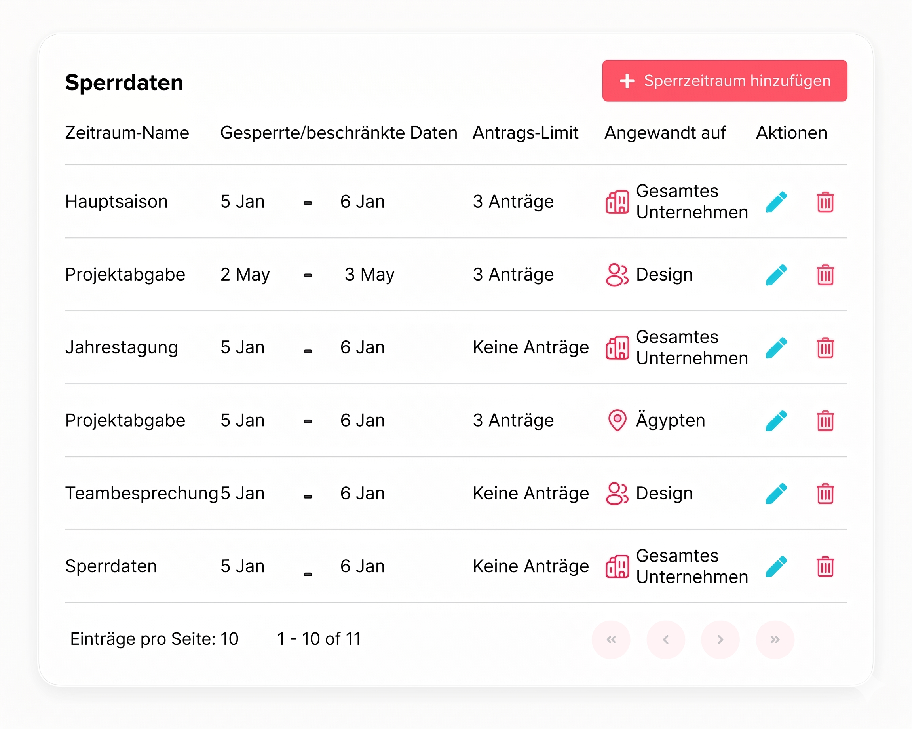Edit the Ägypten Projektabgabe entry

coord(776,421)
